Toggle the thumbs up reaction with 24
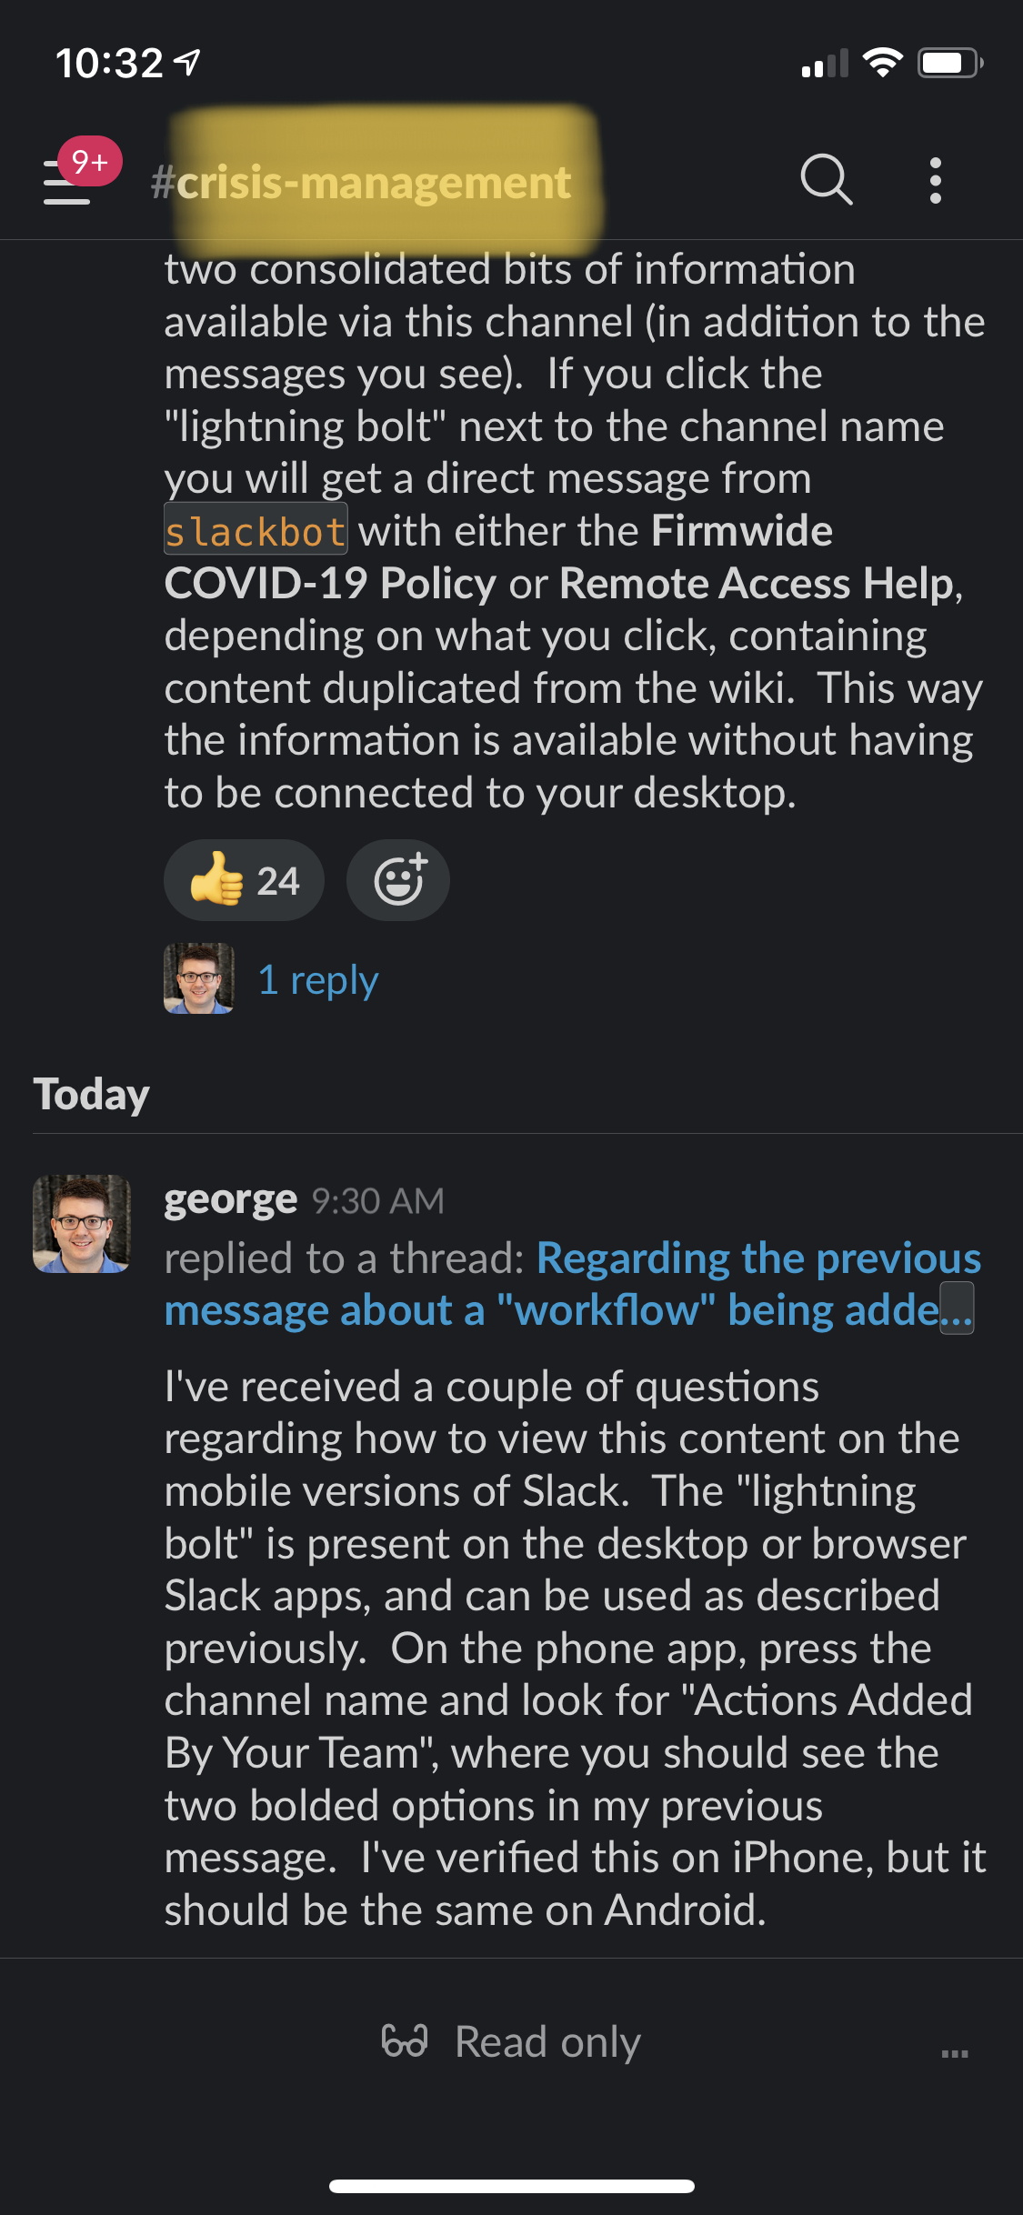This screenshot has height=2215, width=1023. 244,880
